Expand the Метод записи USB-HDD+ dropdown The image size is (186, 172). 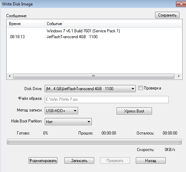point(61,111)
